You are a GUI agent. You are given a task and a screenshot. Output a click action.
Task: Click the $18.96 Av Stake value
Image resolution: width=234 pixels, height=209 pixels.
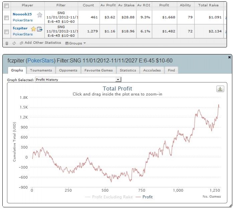[x=128, y=31]
